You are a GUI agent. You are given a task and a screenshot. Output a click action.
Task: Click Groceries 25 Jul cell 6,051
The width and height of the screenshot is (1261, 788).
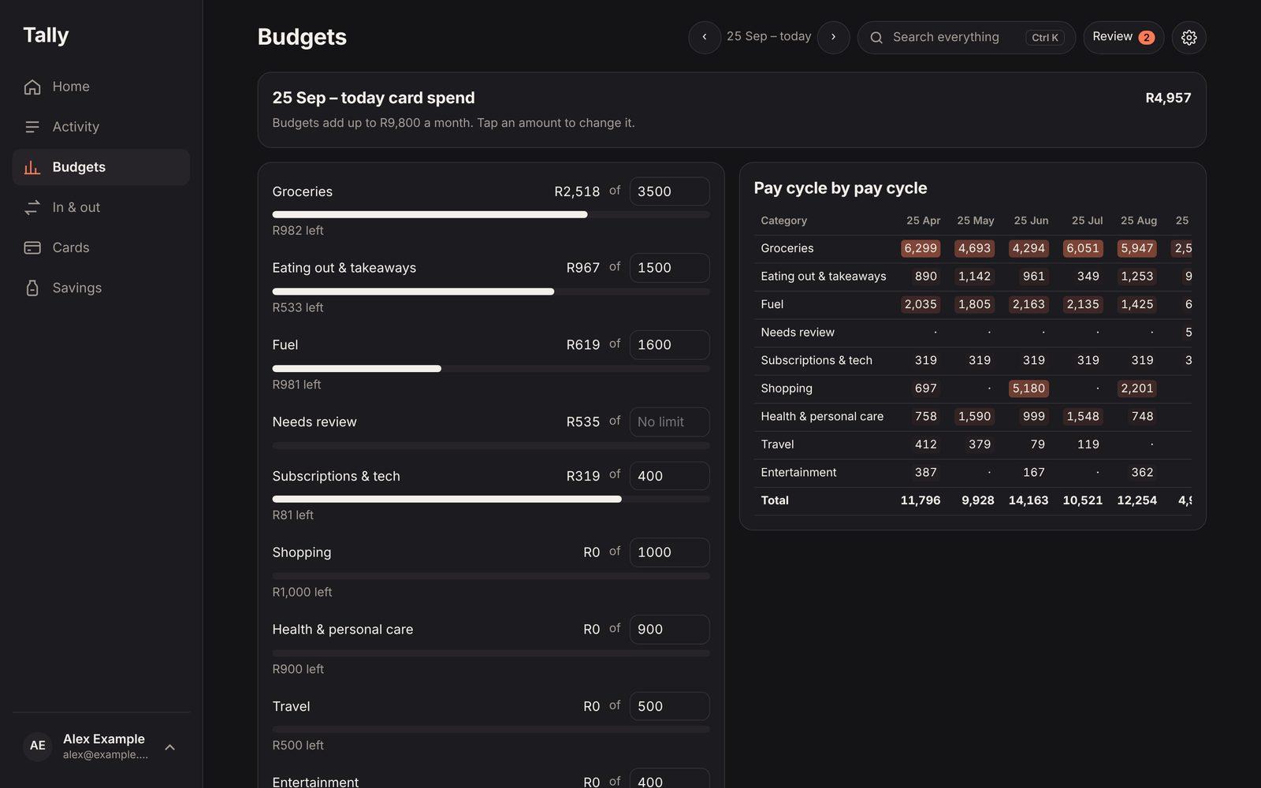click(1083, 248)
